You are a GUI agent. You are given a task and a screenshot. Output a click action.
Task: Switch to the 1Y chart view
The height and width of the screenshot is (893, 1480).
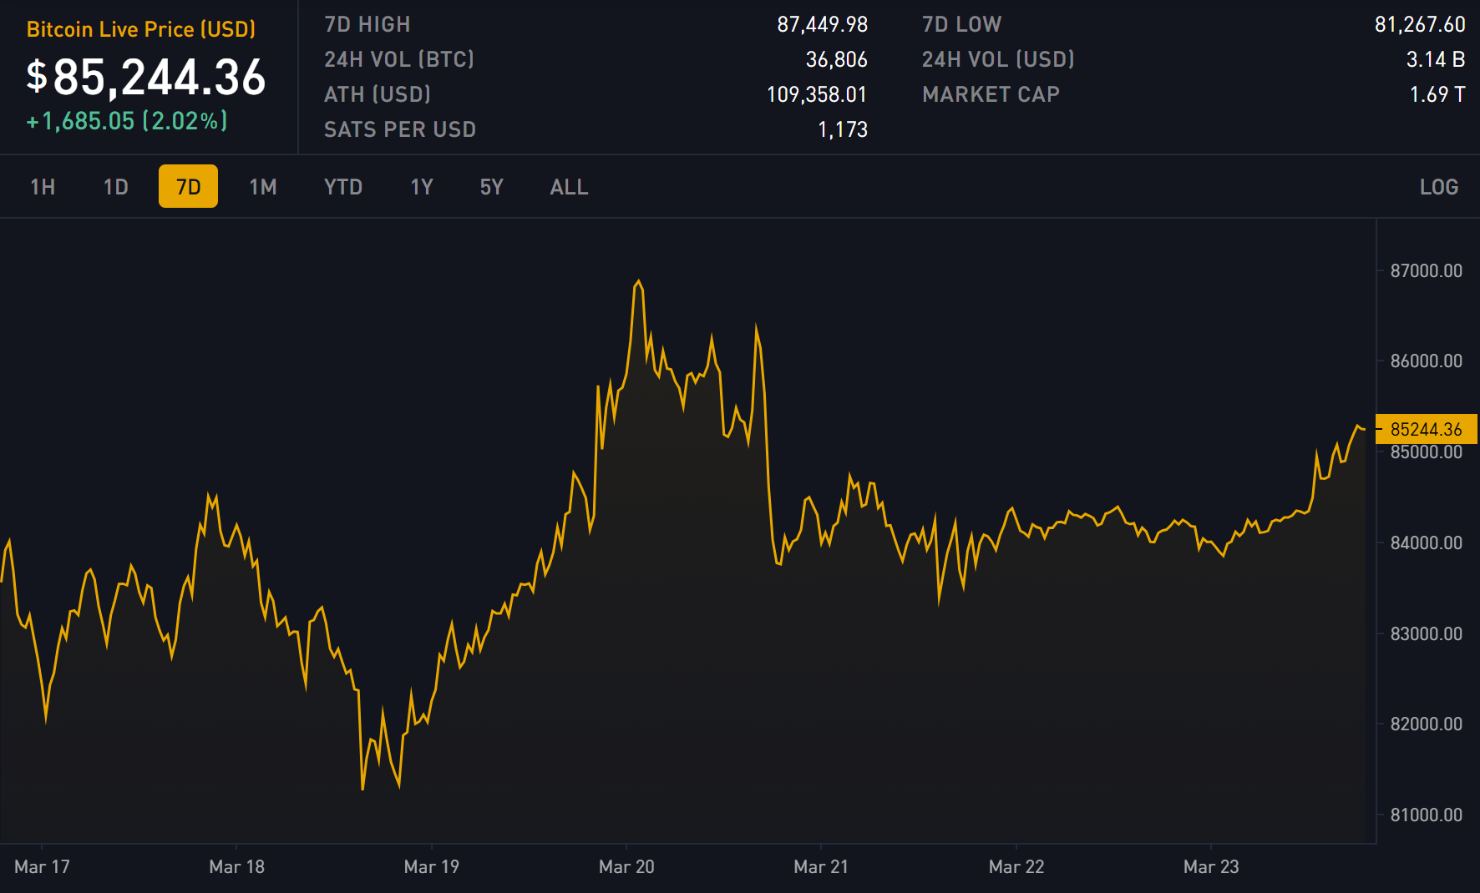(422, 187)
